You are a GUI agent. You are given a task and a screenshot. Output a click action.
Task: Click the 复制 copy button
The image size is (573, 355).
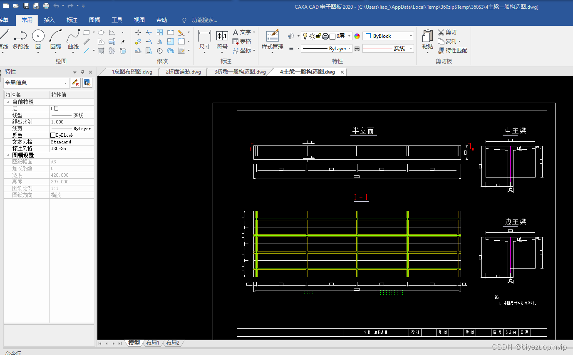447,42
